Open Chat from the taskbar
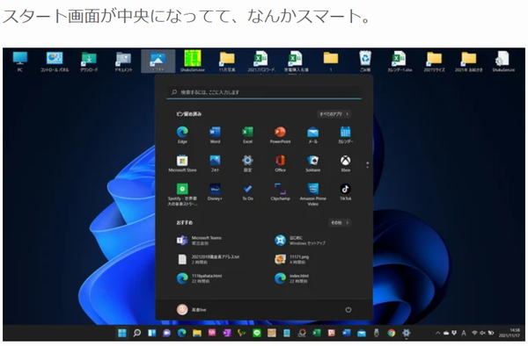 pos(166,333)
